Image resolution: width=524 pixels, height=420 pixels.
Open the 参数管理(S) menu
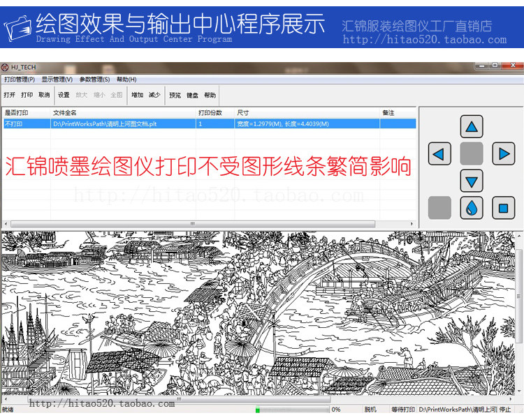94,80
